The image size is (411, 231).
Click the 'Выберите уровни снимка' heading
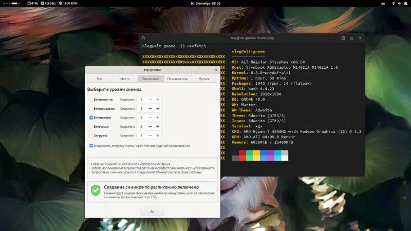114,89
